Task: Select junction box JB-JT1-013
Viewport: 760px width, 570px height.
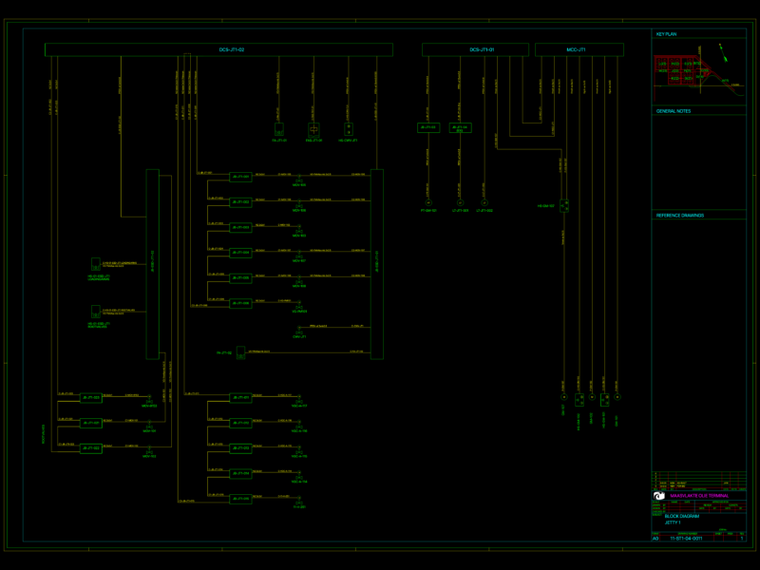Action: coord(240,448)
